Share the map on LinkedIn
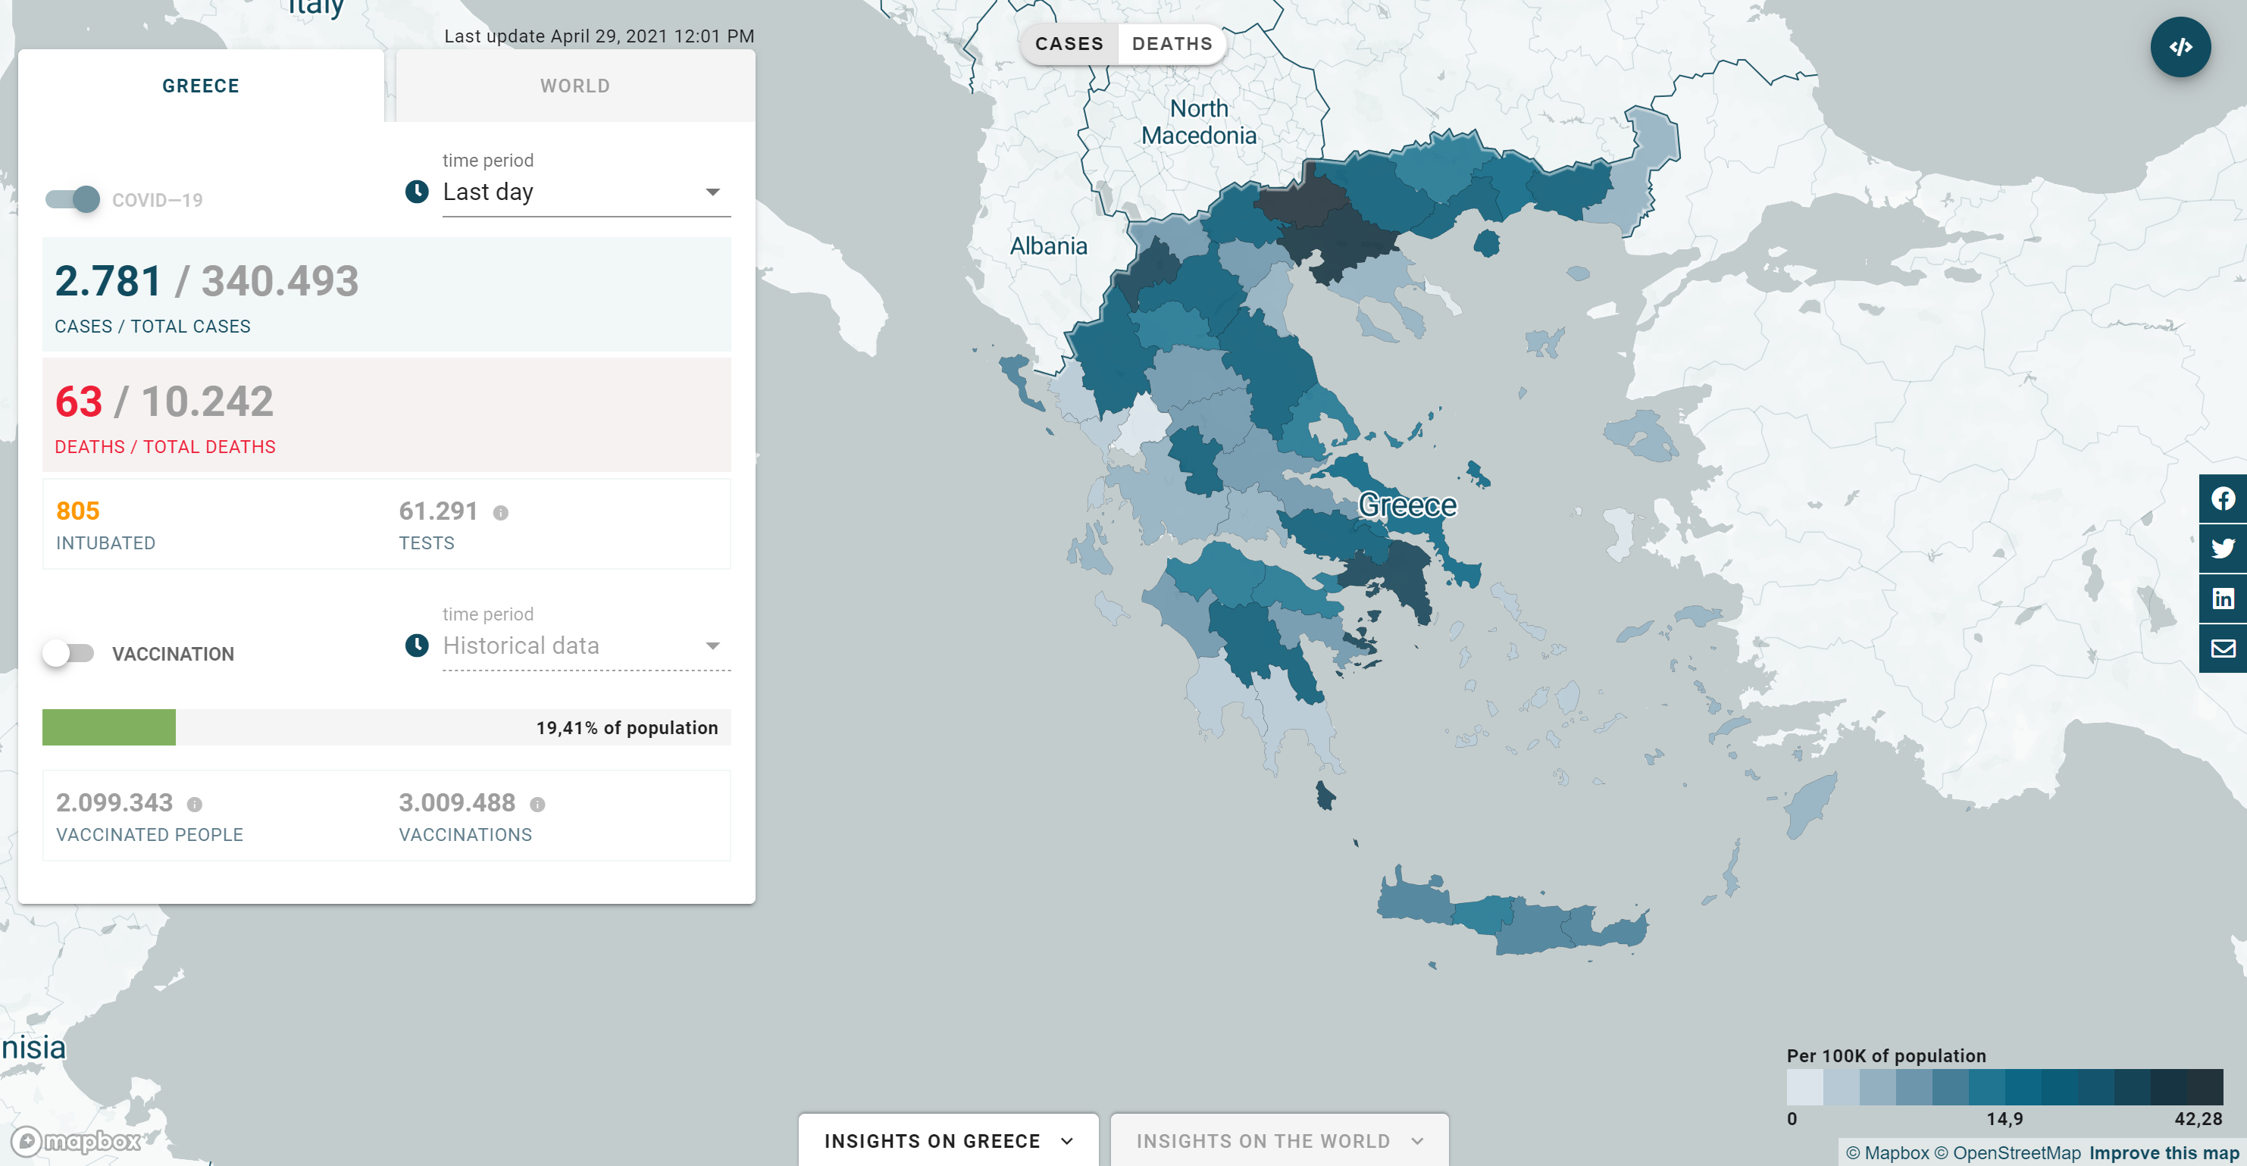This screenshot has width=2247, height=1166. (2223, 599)
